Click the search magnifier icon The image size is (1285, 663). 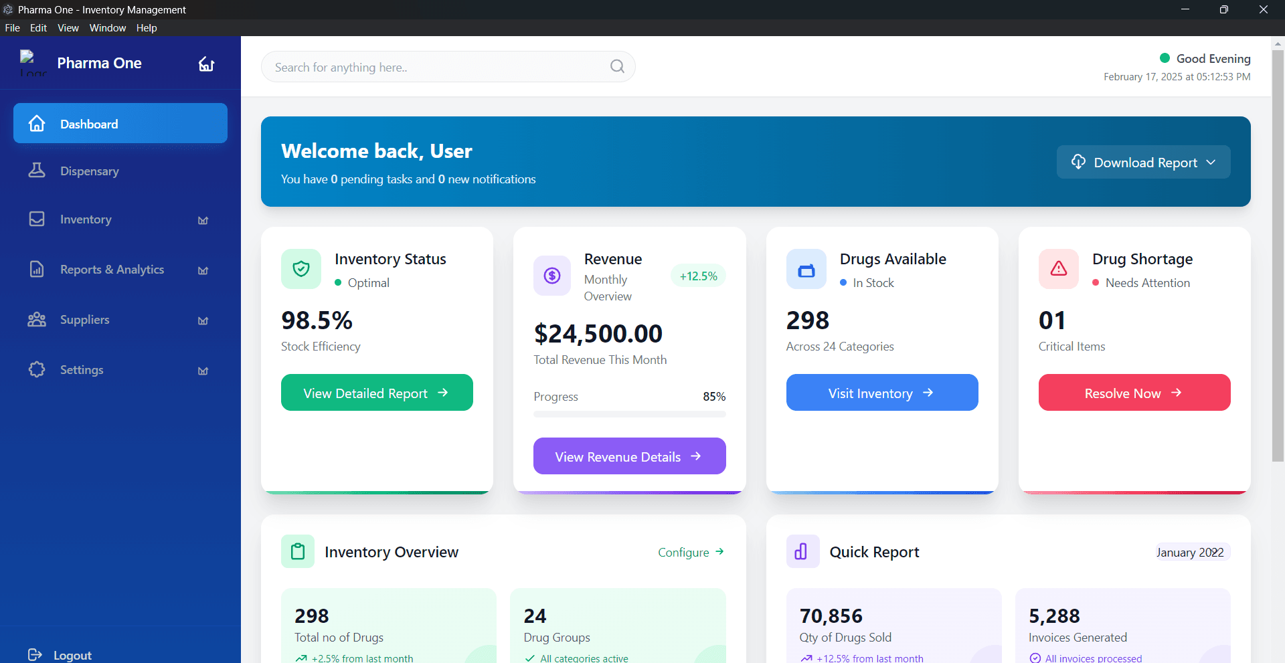(617, 67)
